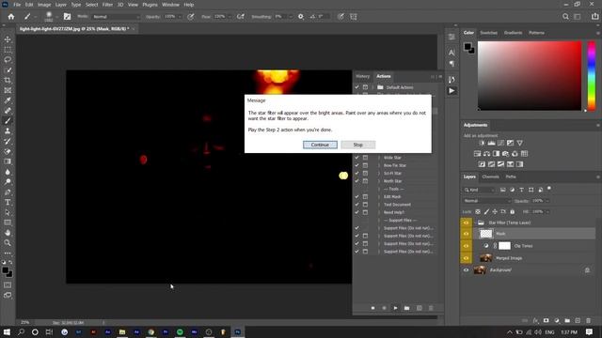Click the share icon at top right
Viewport: 602px width, 338px height.
(594, 17)
